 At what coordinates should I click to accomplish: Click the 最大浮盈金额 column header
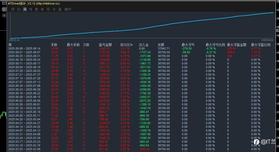tap(237, 45)
